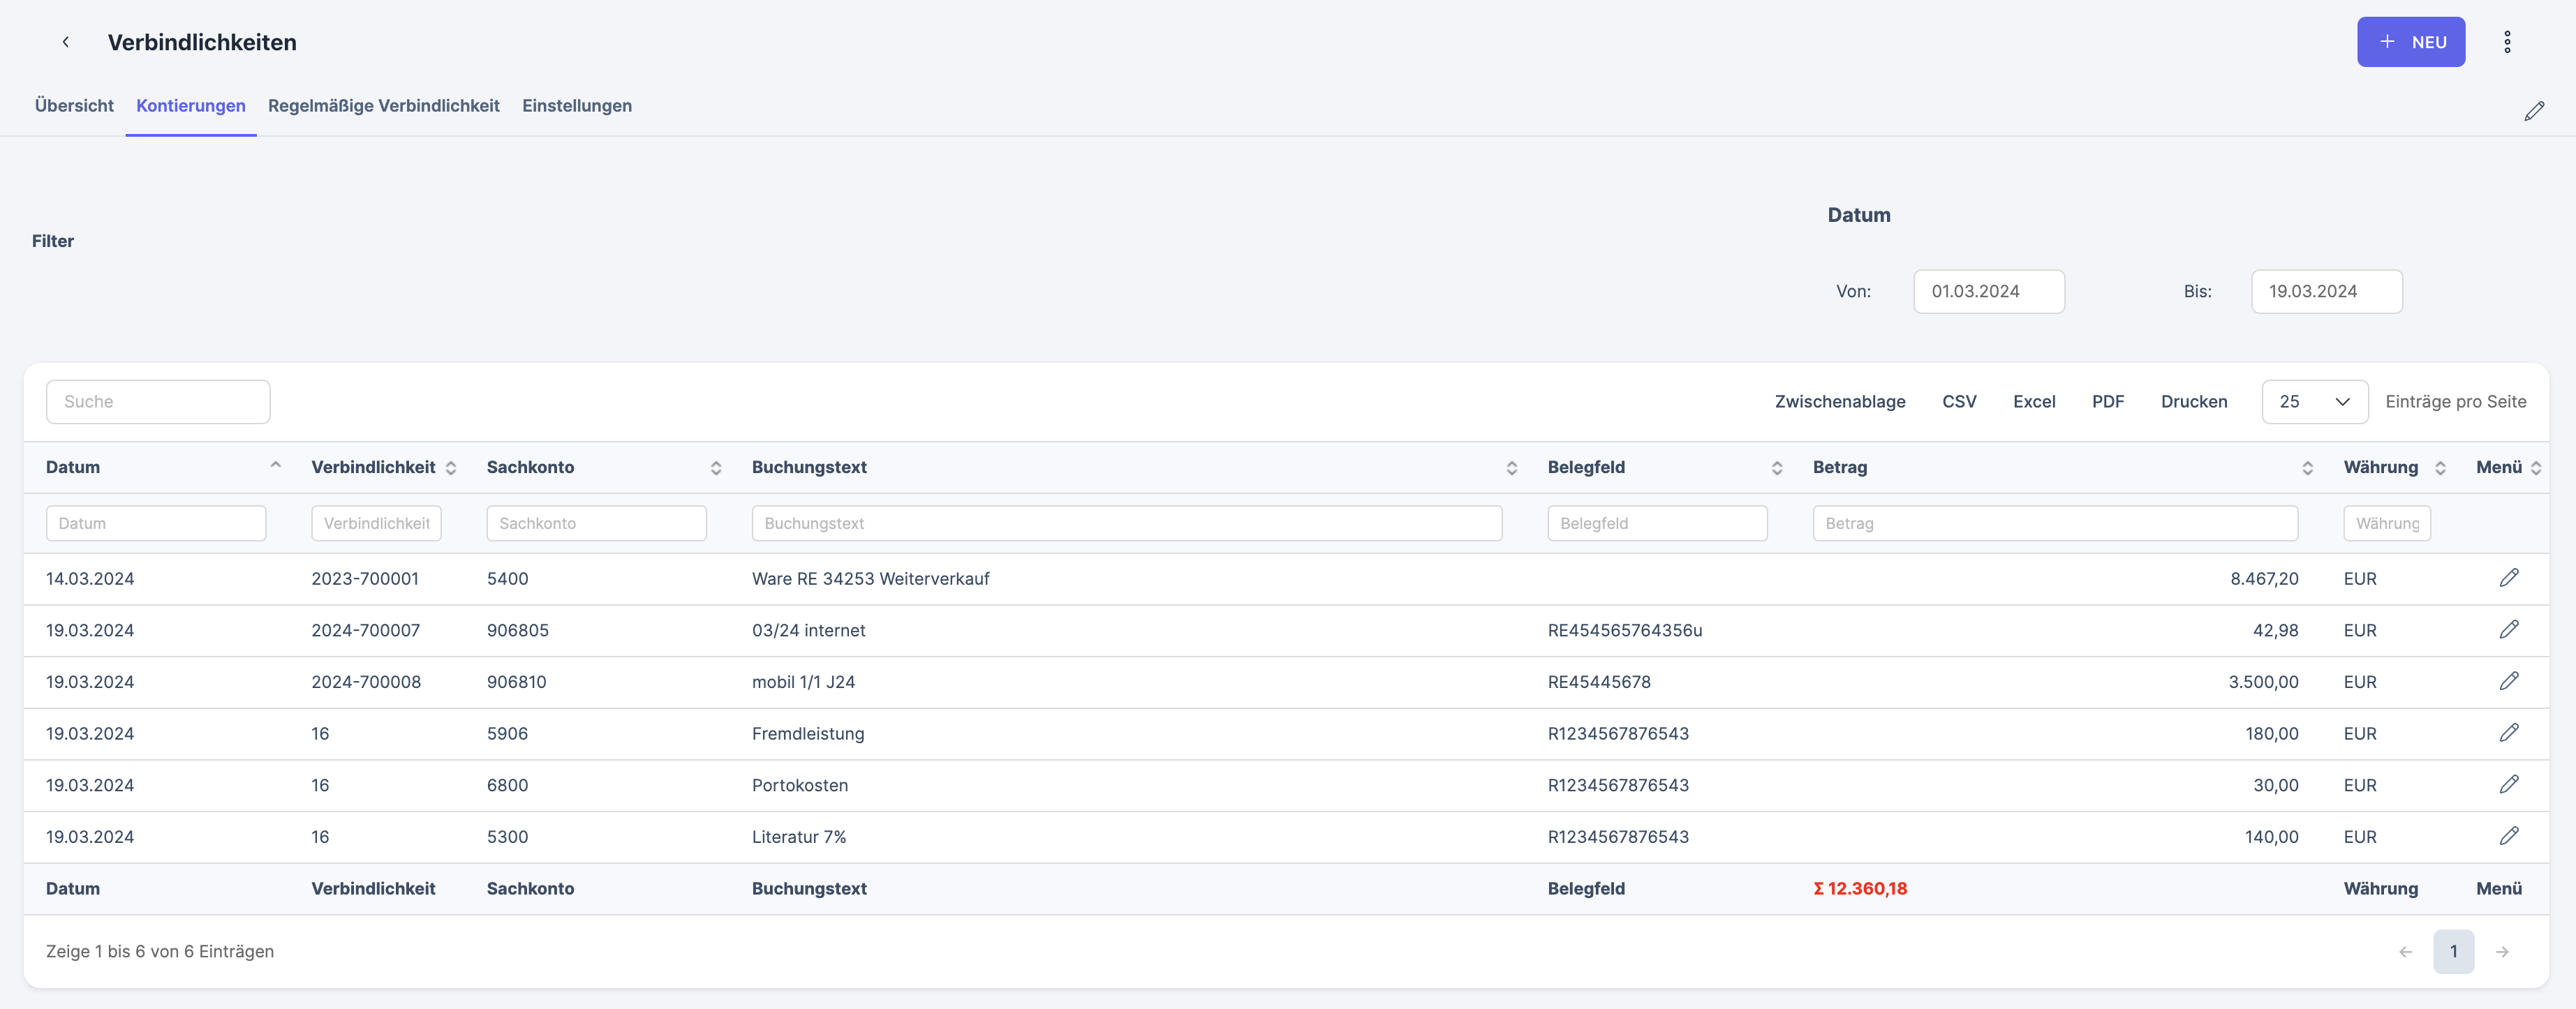This screenshot has height=1009, width=2576.
Task: Edit the Fremdleistung row via pencil icon
Action: click(2508, 733)
